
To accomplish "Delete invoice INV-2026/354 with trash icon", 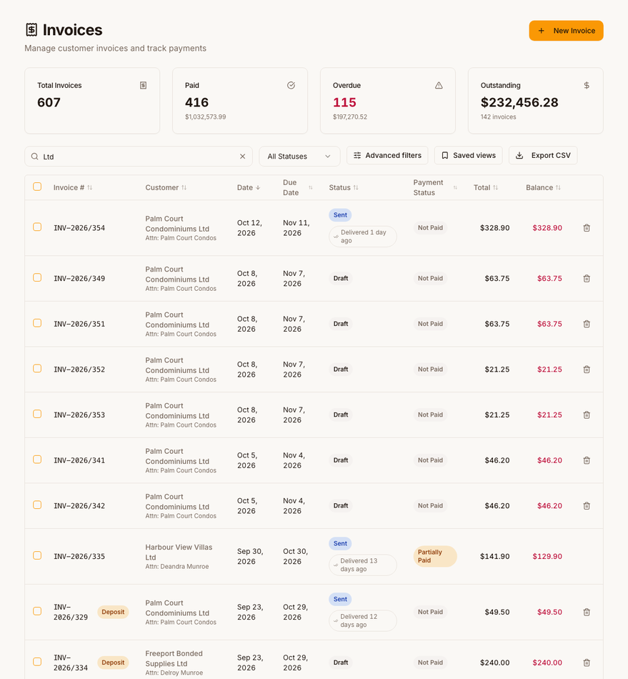I will tap(587, 228).
